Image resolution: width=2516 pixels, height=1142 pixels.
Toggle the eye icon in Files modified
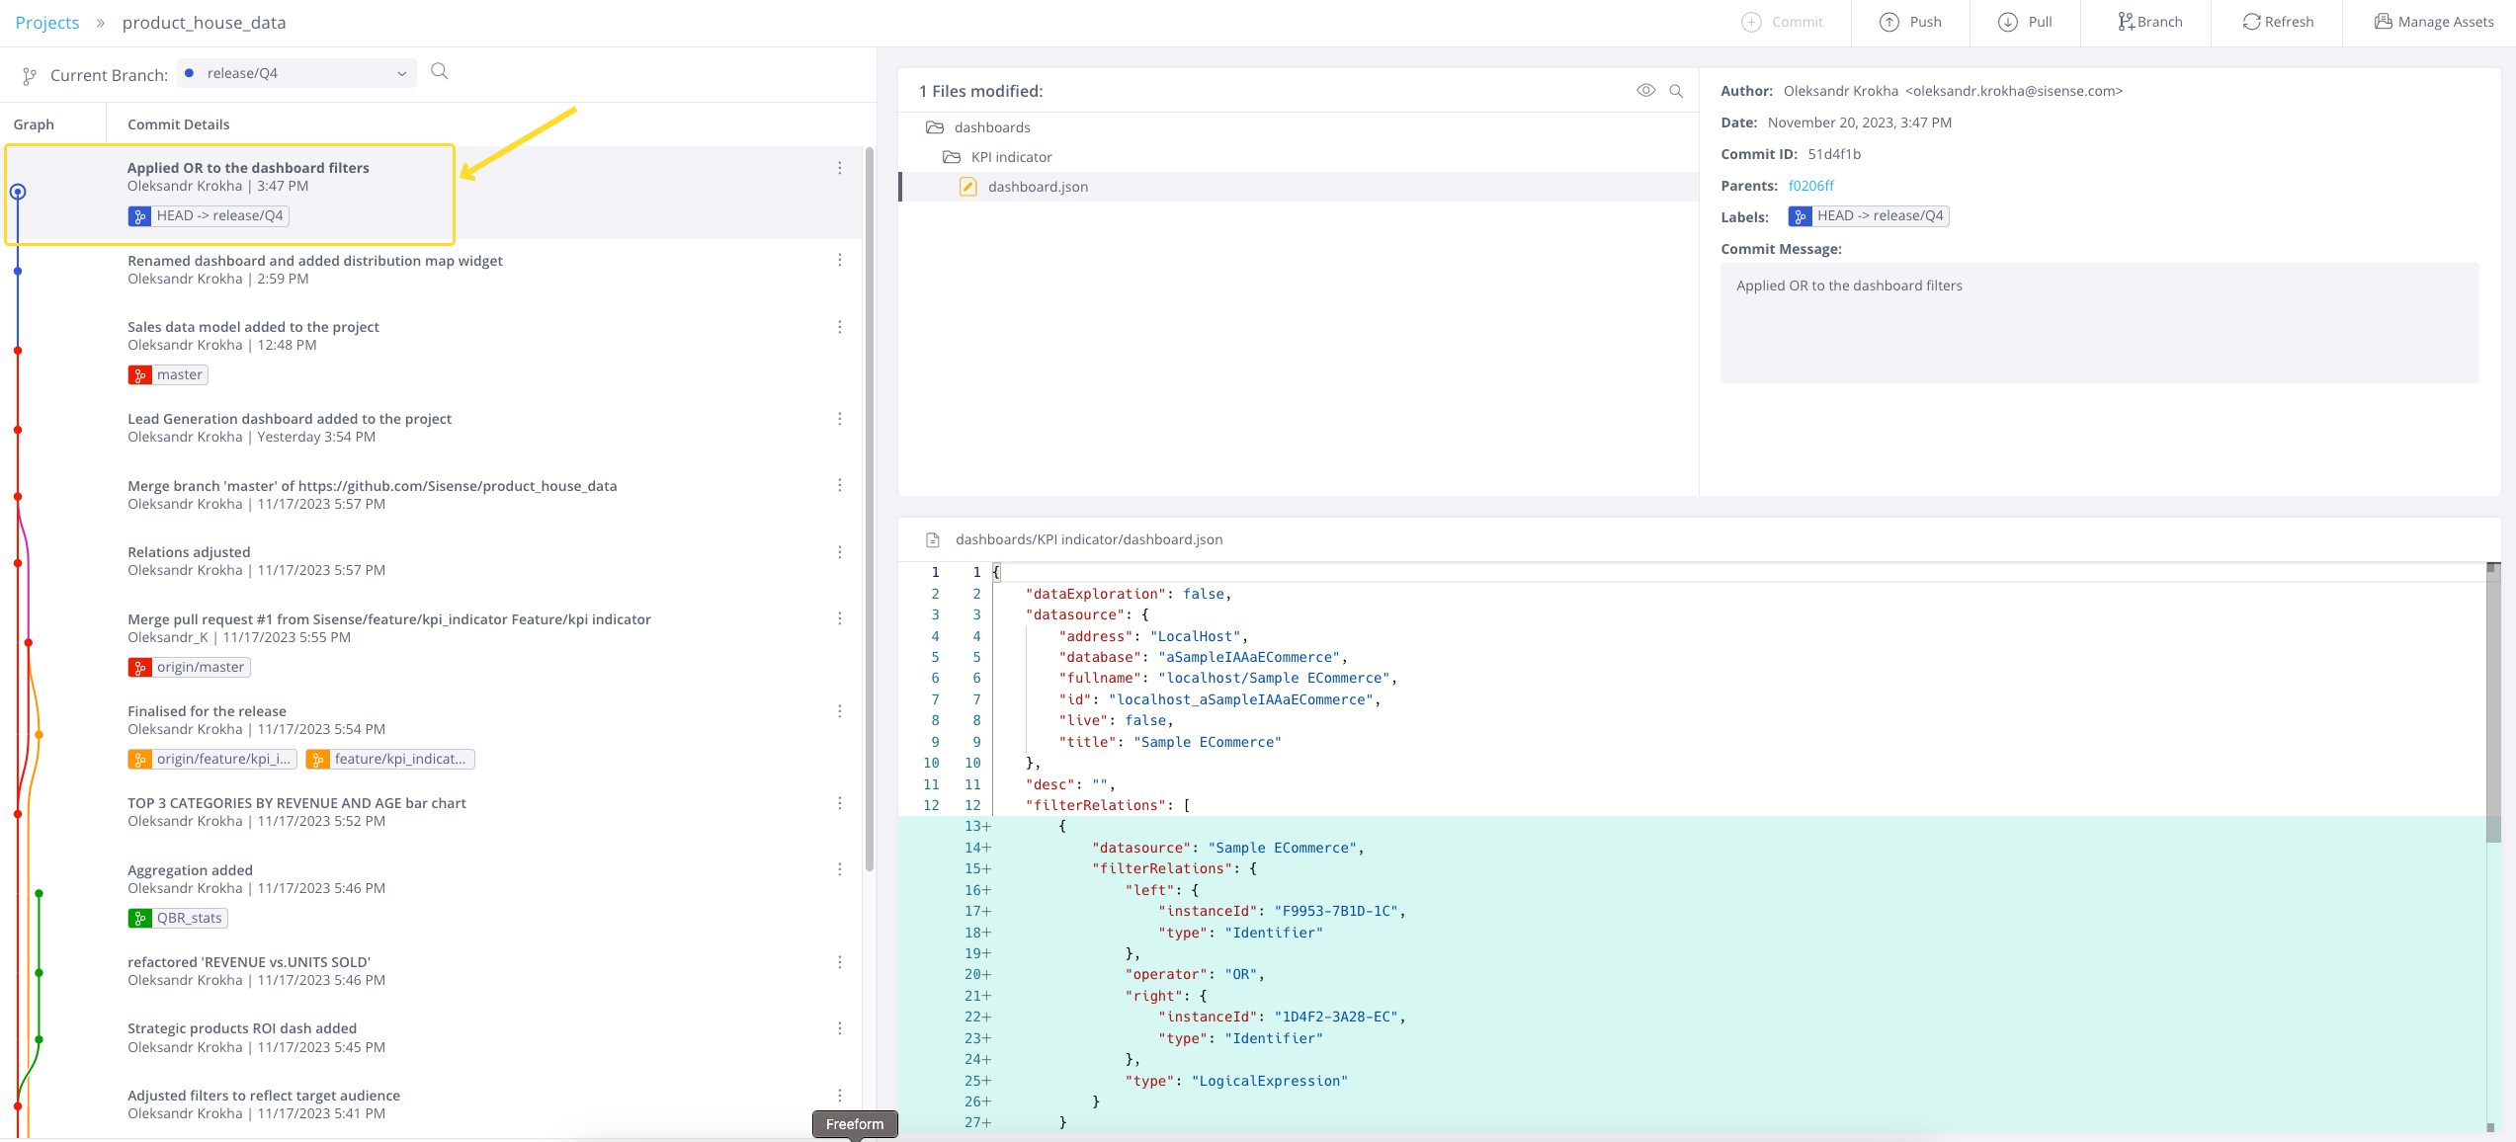1645,90
